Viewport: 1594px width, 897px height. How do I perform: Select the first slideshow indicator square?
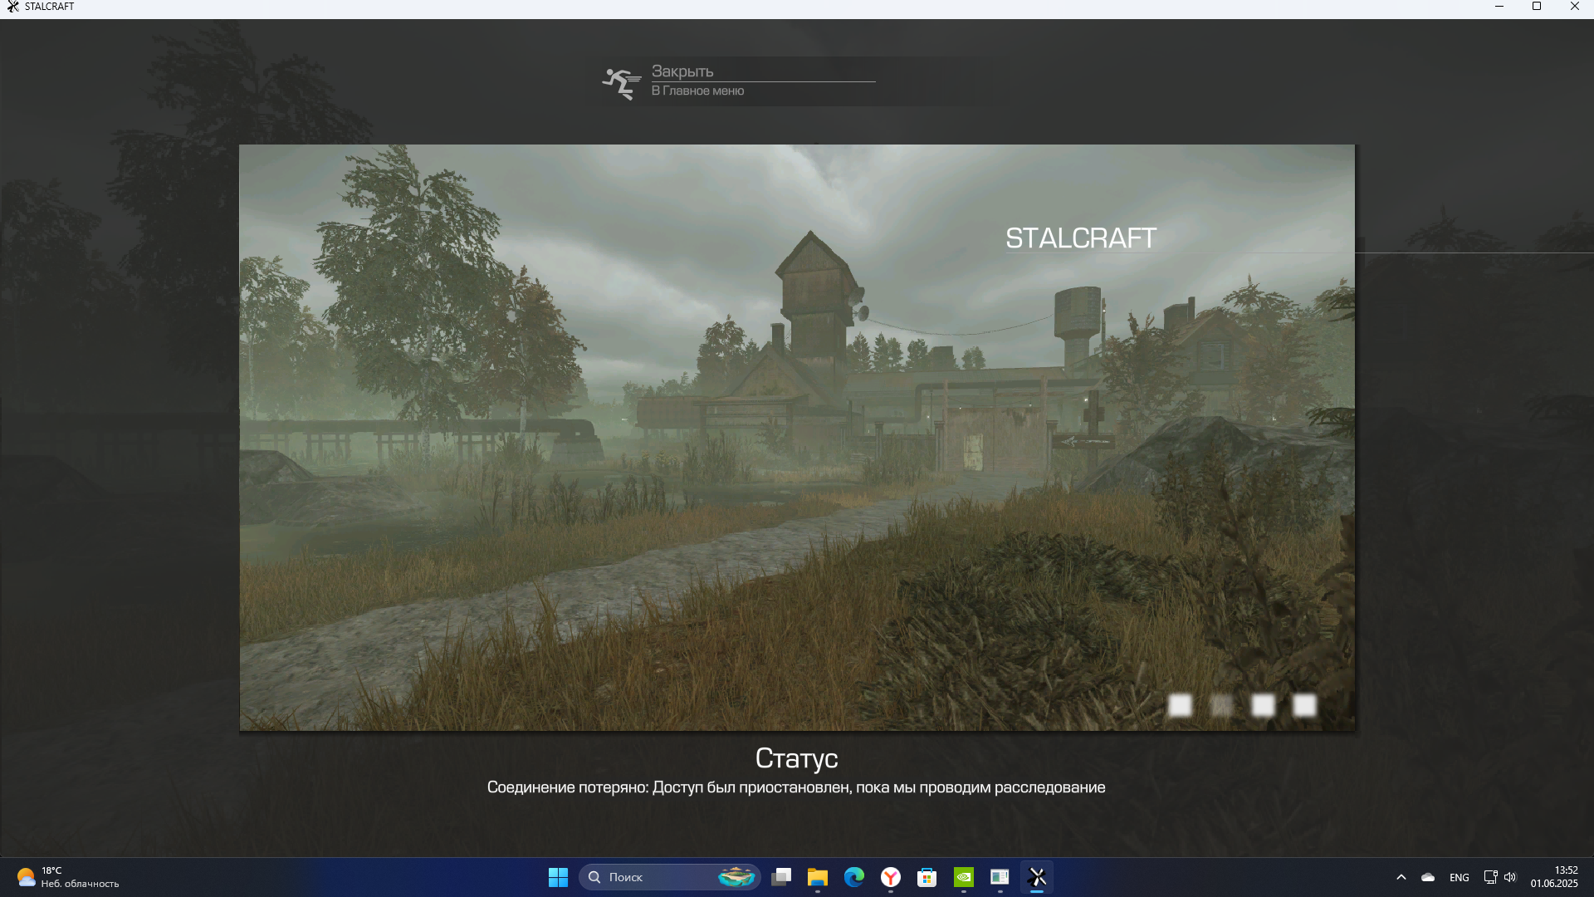[x=1180, y=705]
